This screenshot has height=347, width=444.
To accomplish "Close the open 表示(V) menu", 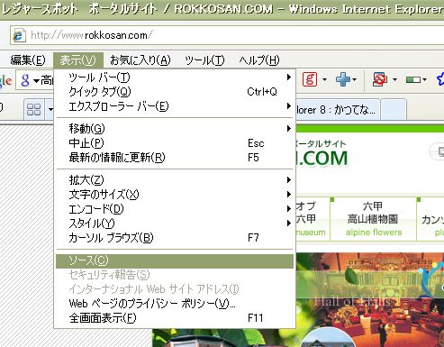I will tap(78, 60).
